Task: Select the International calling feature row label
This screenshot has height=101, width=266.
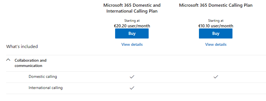Action: coord(46,88)
